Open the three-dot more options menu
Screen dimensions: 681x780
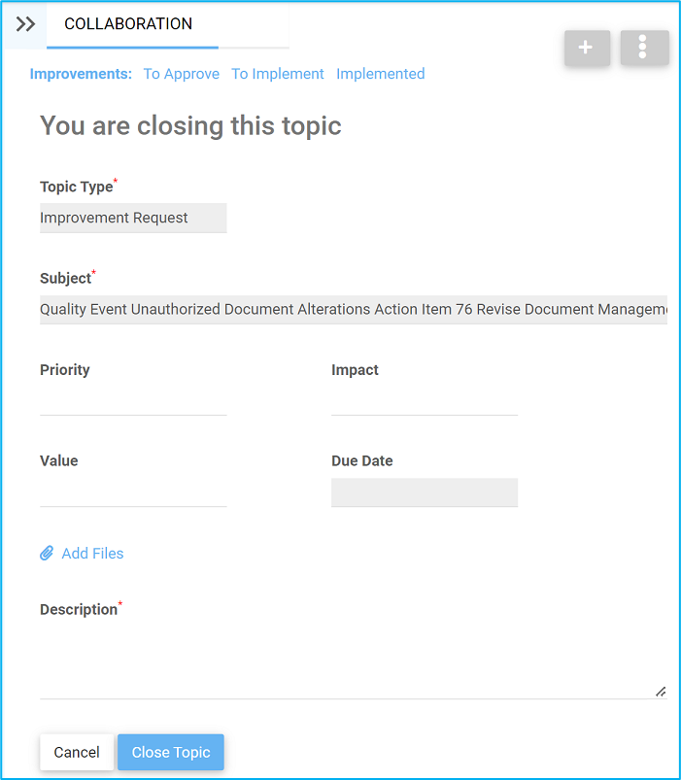click(x=644, y=48)
